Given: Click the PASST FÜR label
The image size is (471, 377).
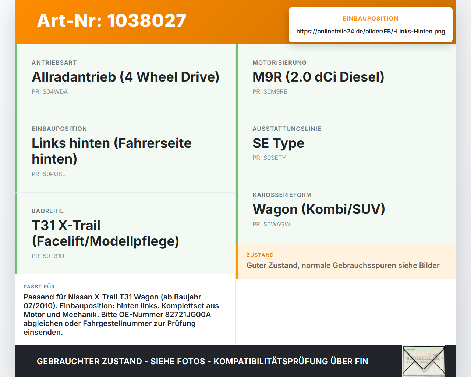Looking at the screenshot, I should coord(39,287).
